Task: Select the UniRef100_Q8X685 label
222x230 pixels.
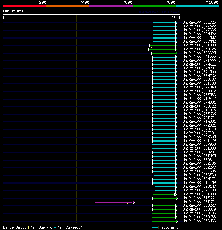Action: [x=199, y=171]
